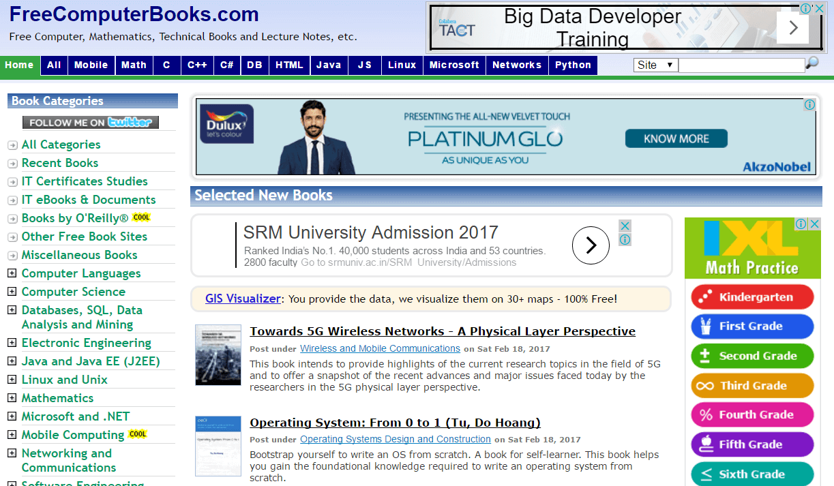
Task: Expand the Mobile Computing category
Action: [x=12, y=435]
